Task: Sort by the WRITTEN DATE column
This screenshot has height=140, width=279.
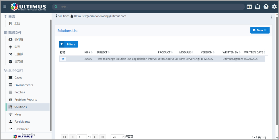Action: 254,52
